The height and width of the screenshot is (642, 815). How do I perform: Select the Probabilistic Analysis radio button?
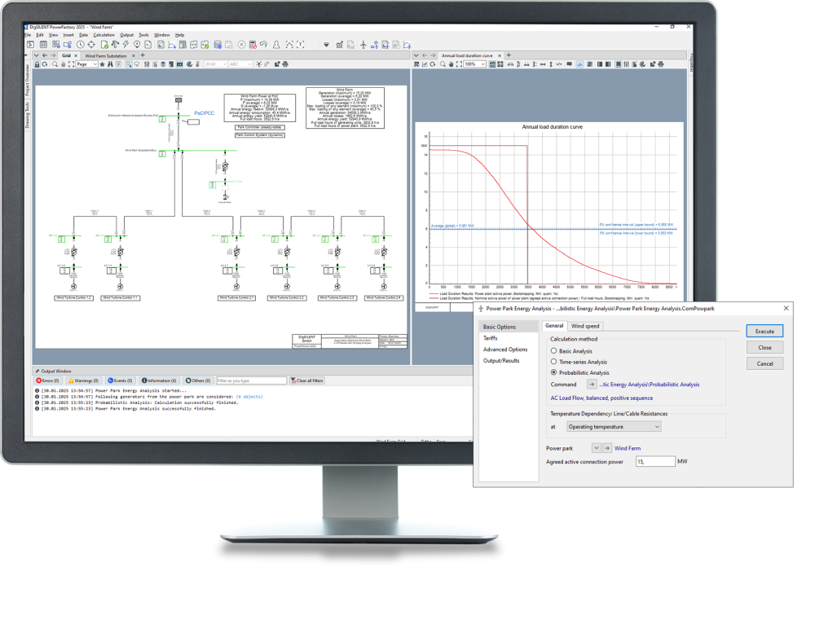tap(553, 372)
